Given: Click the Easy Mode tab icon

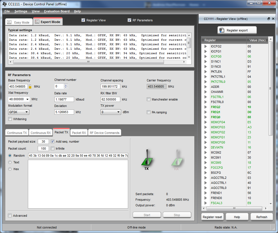Looking at the screenshot, I should pyautogui.click(x=9, y=22).
